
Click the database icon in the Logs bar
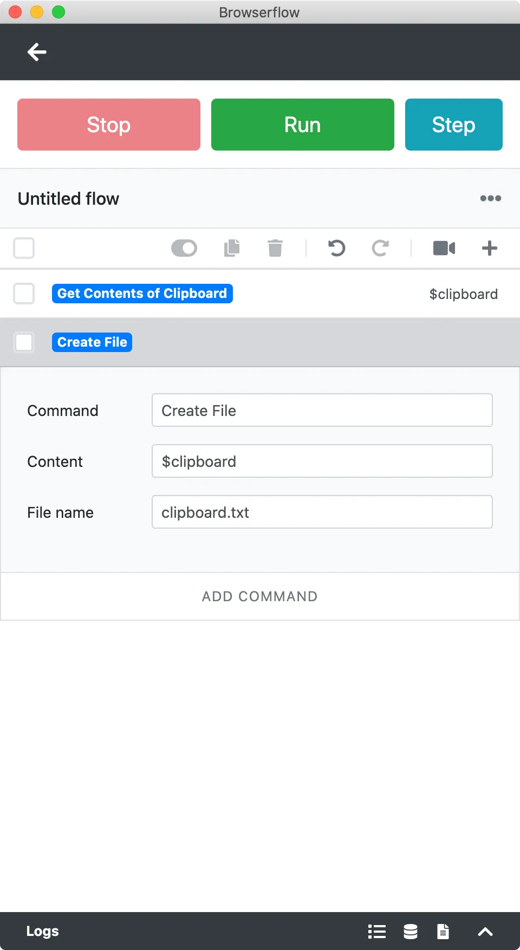click(411, 932)
